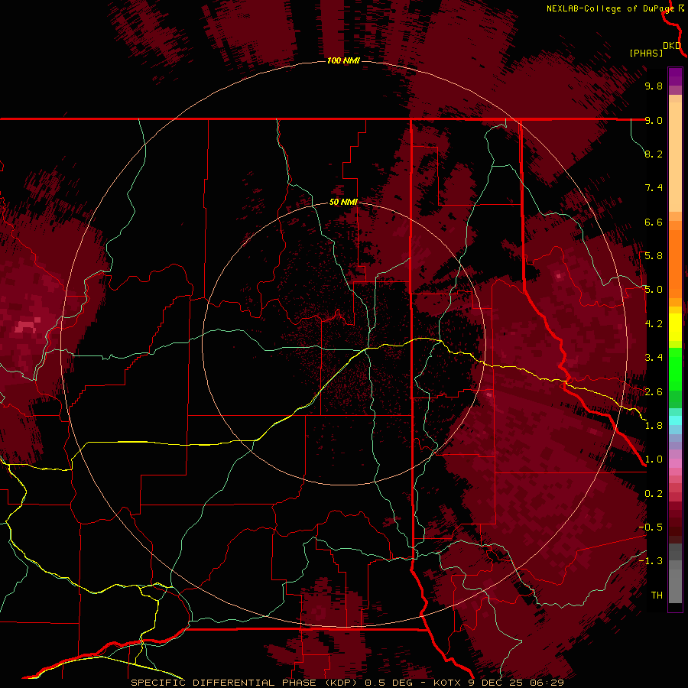The height and width of the screenshot is (688, 688).
Task: Click the 2.6 legend value
Action: tap(654, 392)
